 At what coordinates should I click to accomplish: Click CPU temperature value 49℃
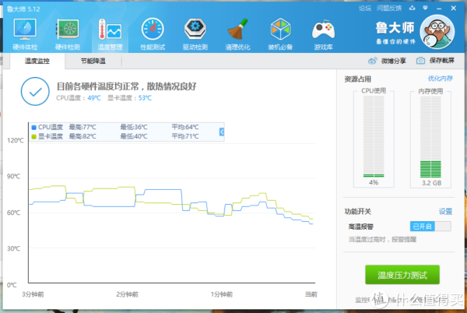pos(94,98)
